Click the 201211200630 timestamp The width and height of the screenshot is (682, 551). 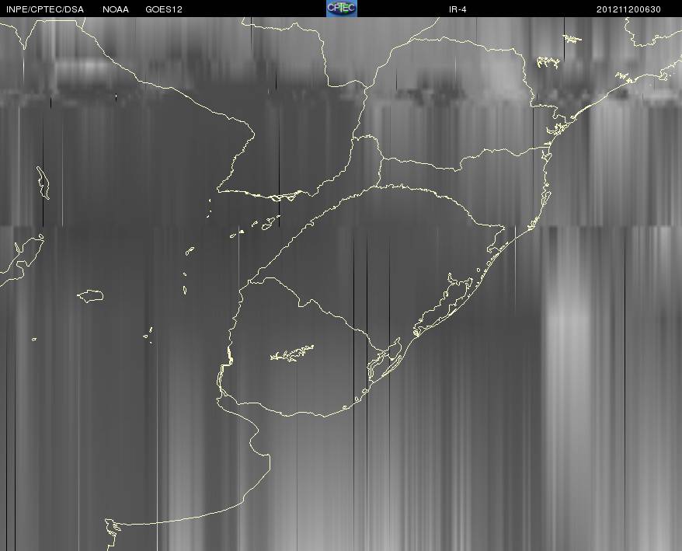[628, 9]
